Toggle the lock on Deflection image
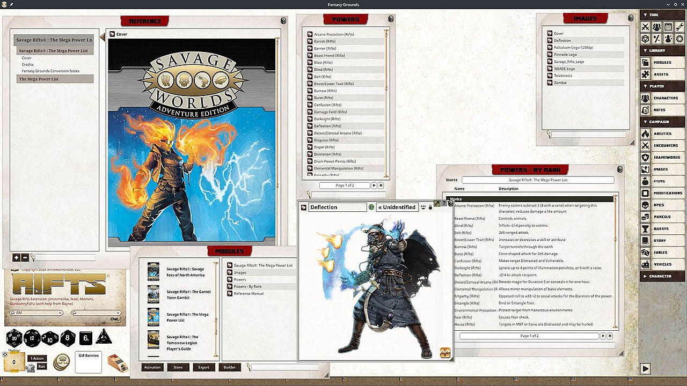687x386 pixels. pyautogui.click(x=430, y=207)
